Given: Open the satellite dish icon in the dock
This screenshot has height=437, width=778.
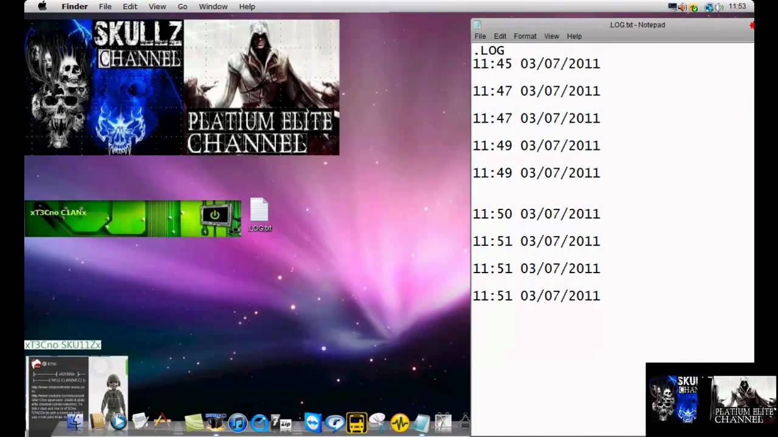Looking at the screenshot, I should point(377,422).
